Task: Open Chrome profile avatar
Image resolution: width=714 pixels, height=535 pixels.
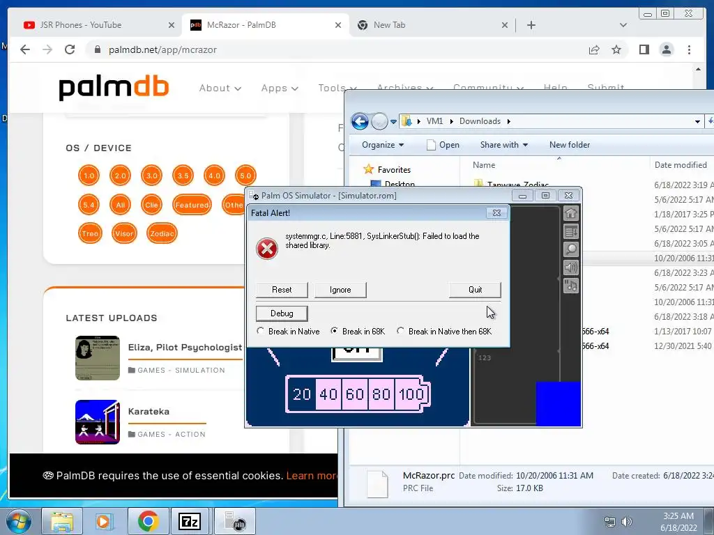Action: point(666,49)
